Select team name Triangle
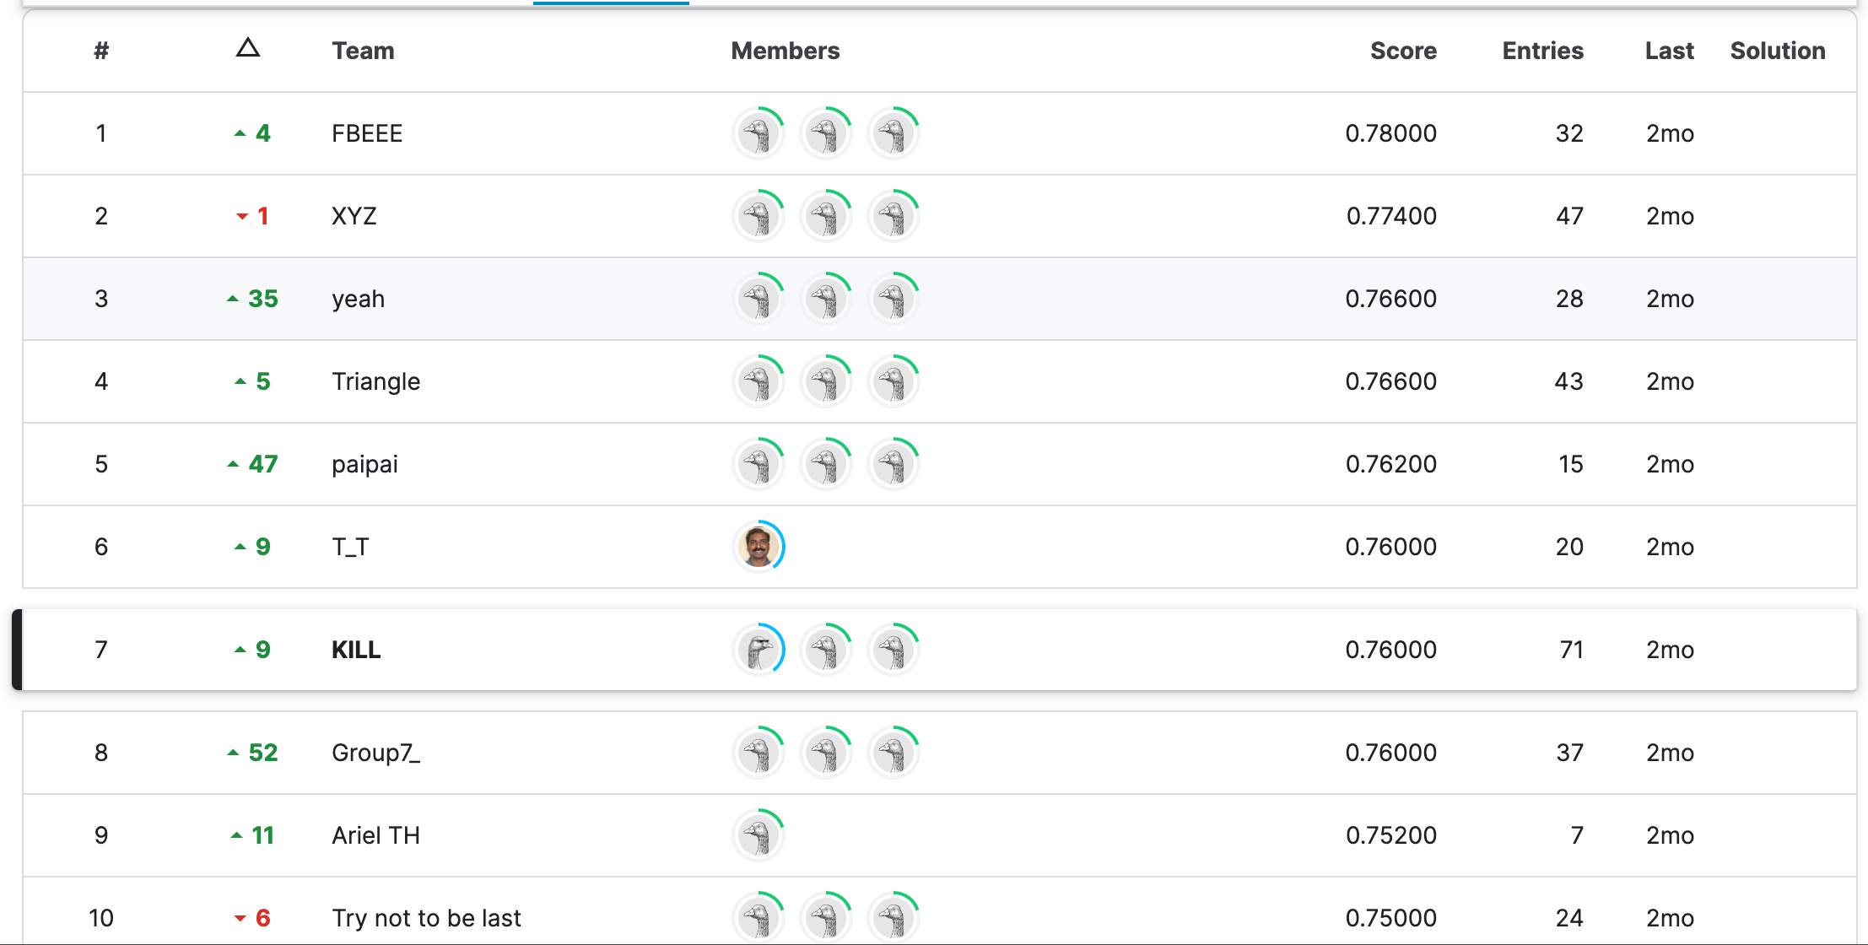 (376, 381)
